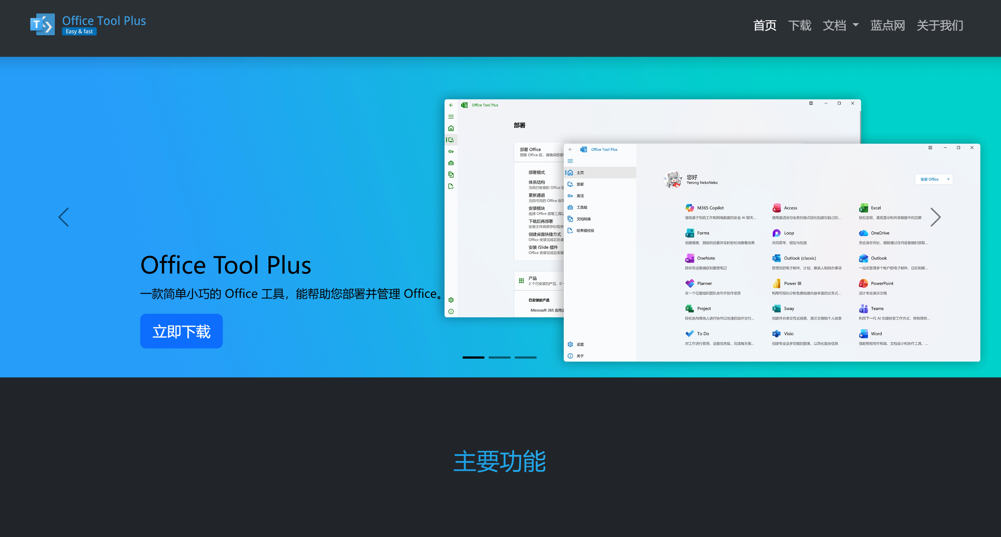The height and width of the screenshot is (537, 1001).
Task: Click the 安装 iSlide 插件 row
Action: click(x=546, y=250)
